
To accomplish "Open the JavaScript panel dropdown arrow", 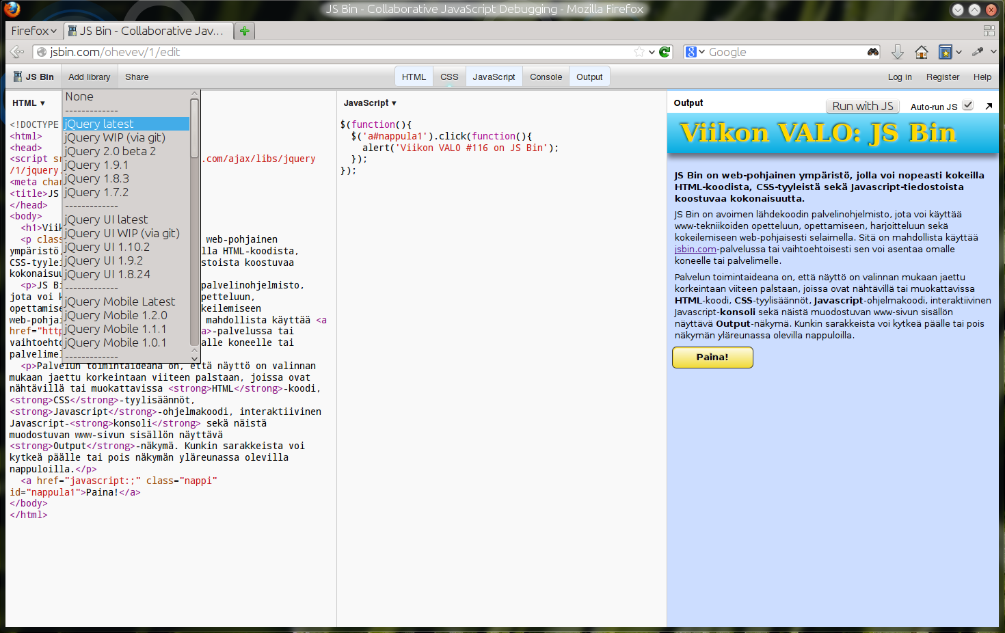I will click(394, 103).
